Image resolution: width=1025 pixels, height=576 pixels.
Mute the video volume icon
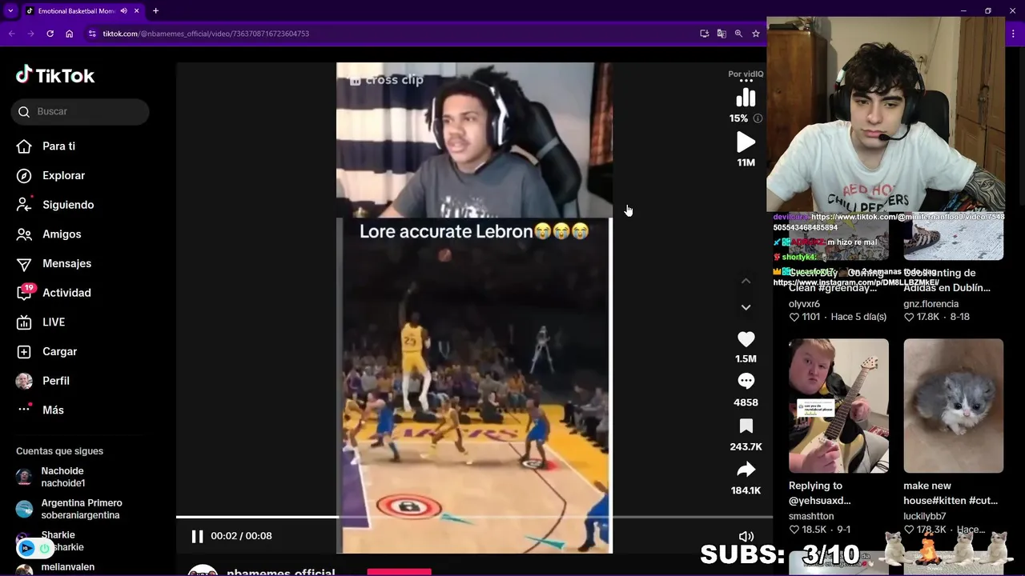(746, 537)
